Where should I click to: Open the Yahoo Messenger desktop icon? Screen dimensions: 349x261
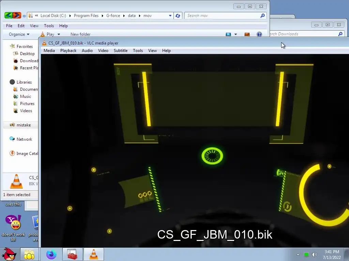pyautogui.click(x=13, y=228)
